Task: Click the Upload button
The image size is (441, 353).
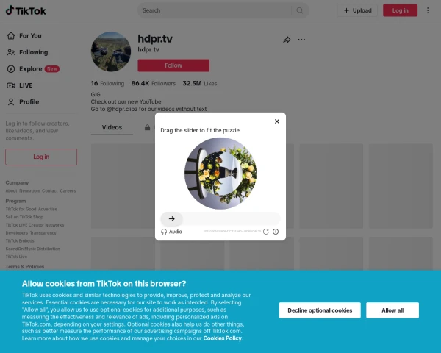Action: click(357, 10)
